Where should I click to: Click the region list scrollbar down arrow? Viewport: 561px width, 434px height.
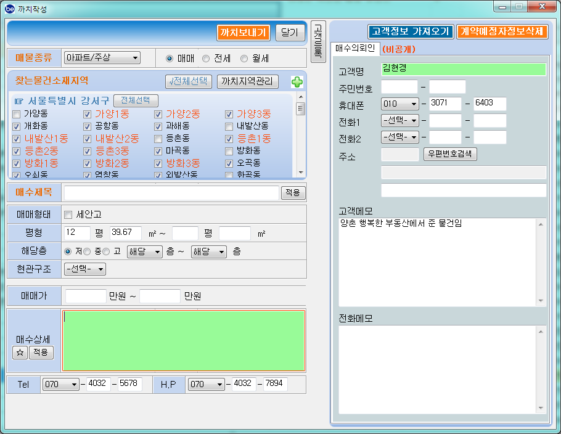[301, 173]
